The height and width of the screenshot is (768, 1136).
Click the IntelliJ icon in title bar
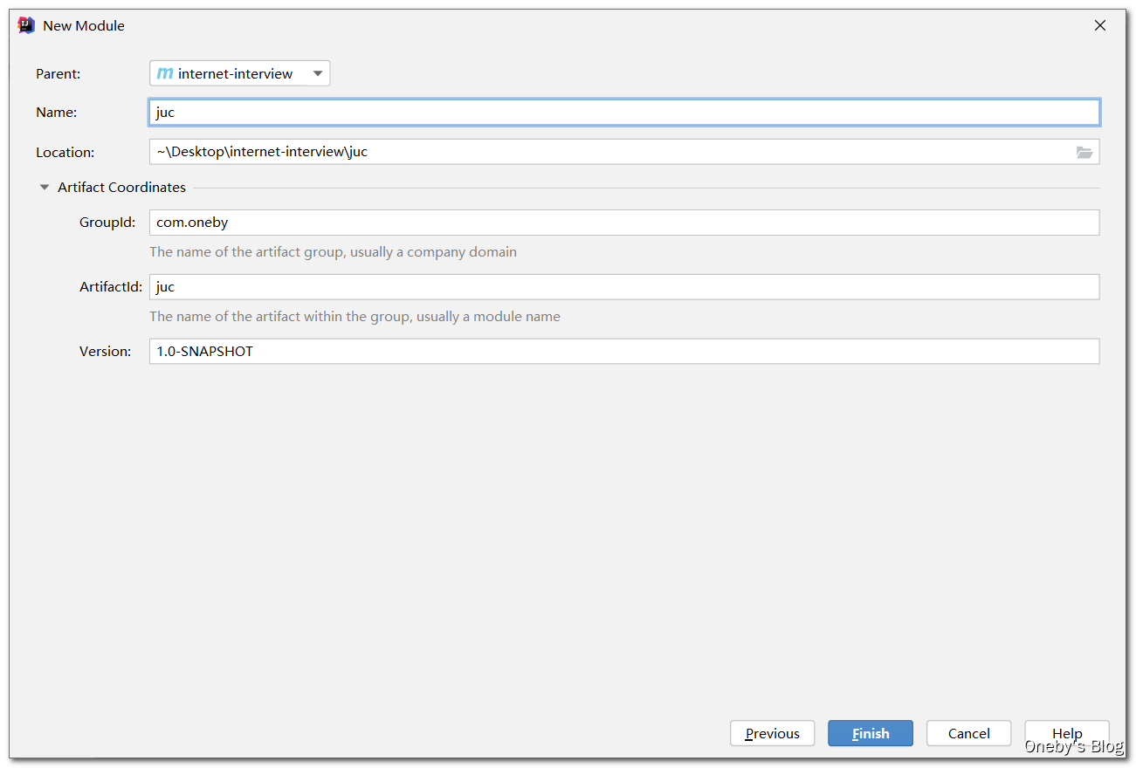pyautogui.click(x=26, y=25)
